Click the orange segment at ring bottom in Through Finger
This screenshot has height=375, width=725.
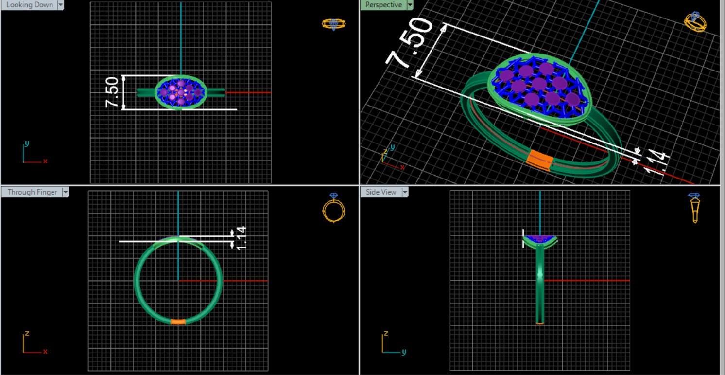(178, 321)
